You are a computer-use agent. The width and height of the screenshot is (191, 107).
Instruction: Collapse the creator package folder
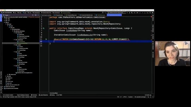[x=14, y=45]
